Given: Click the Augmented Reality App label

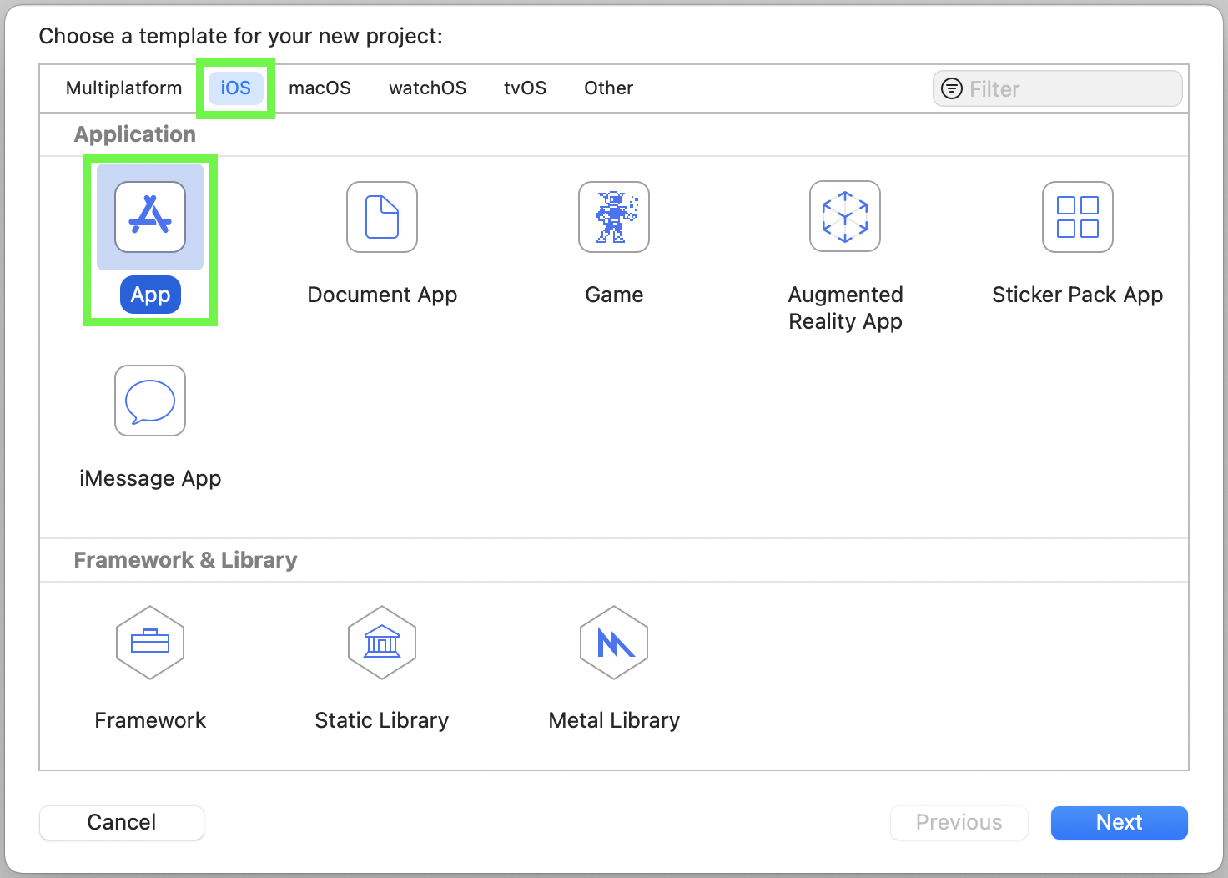Looking at the screenshot, I should pos(845,308).
